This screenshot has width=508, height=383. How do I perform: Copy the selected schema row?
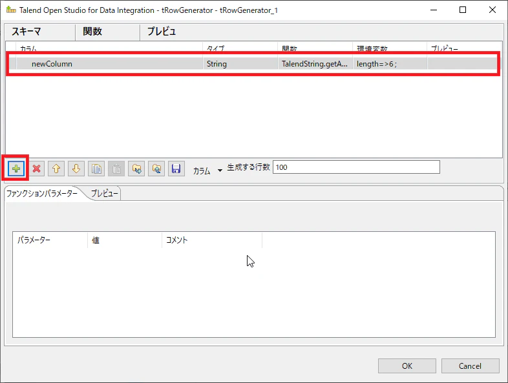click(x=96, y=169)
